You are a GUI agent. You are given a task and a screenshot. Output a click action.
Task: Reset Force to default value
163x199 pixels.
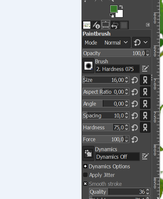(135, 140)
